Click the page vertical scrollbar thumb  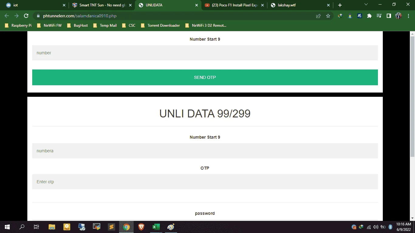tap(412, 96)
